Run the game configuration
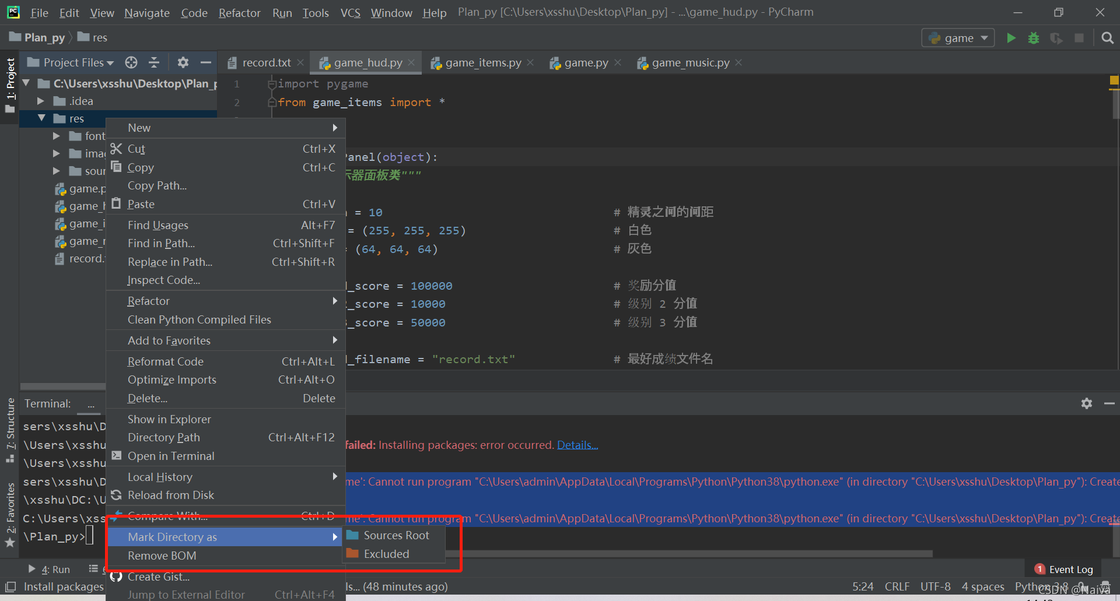Image resolution: width=1120 pixels, height=601 pixels. coord(1011,38)
